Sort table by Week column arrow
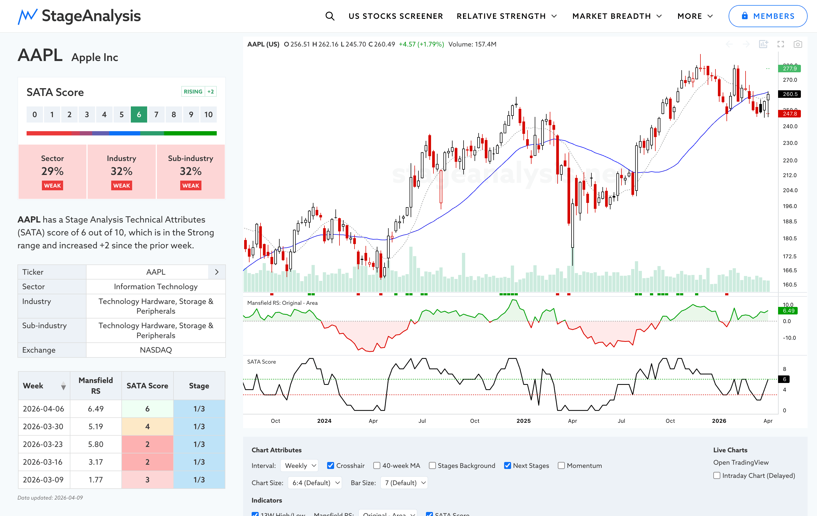817x516 pixels. tap(63, 386)
